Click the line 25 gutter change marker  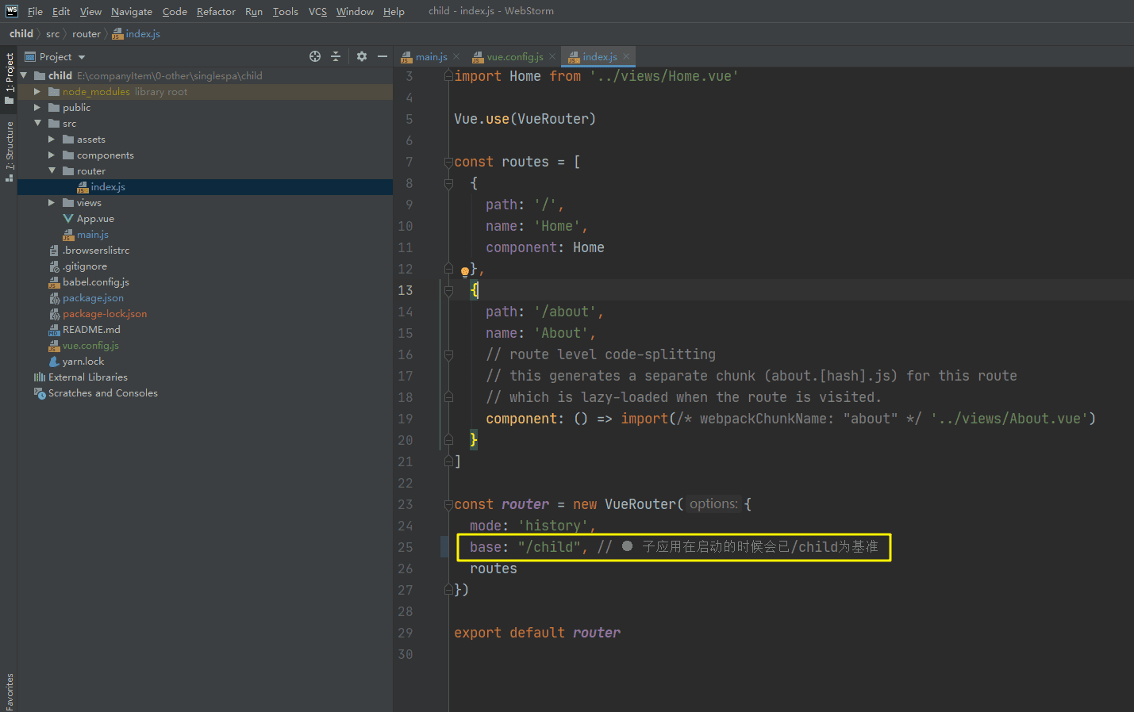coord(444,547)
